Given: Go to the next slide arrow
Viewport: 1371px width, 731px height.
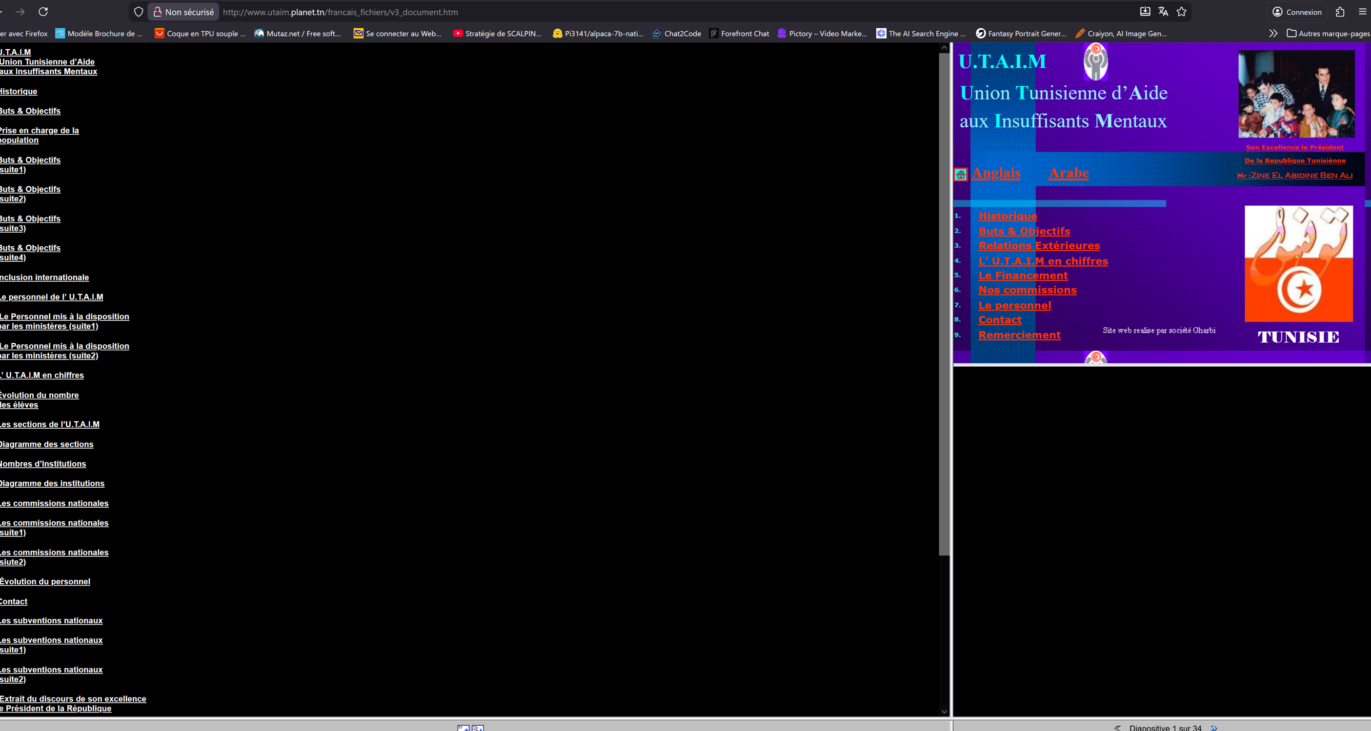Looking at the screenshot, I should coord(1214,727).
